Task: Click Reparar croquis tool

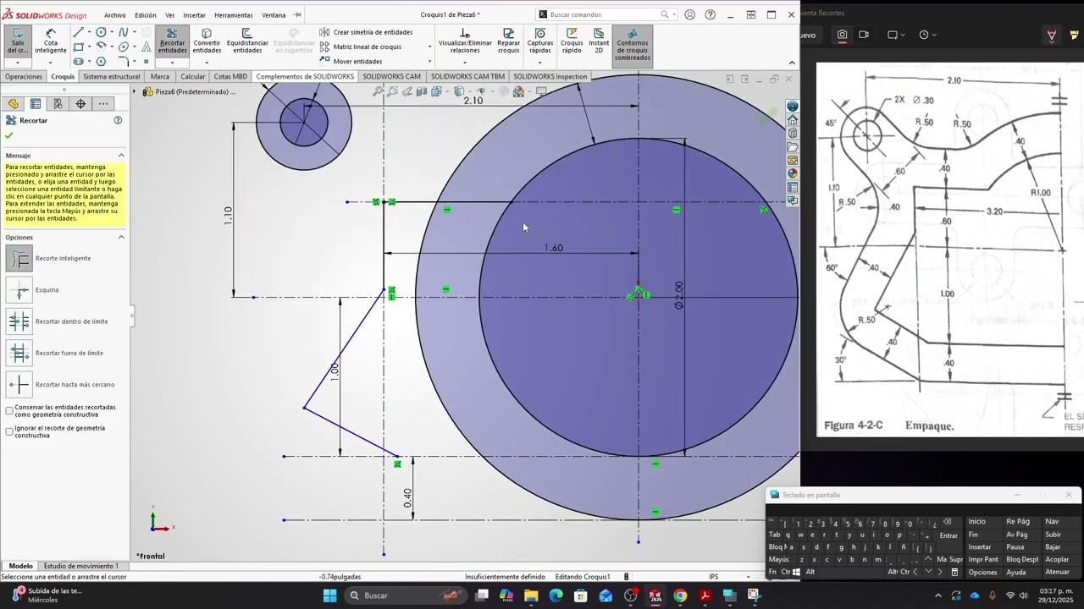Action: 508,41
